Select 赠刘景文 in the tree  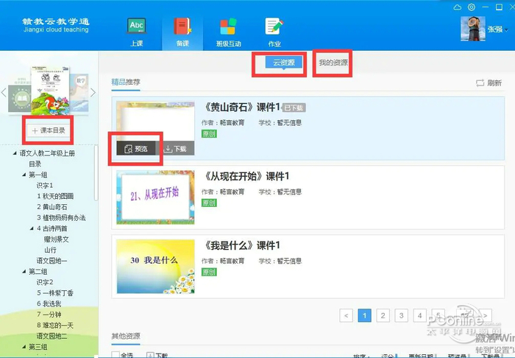(x=56, y=239)
